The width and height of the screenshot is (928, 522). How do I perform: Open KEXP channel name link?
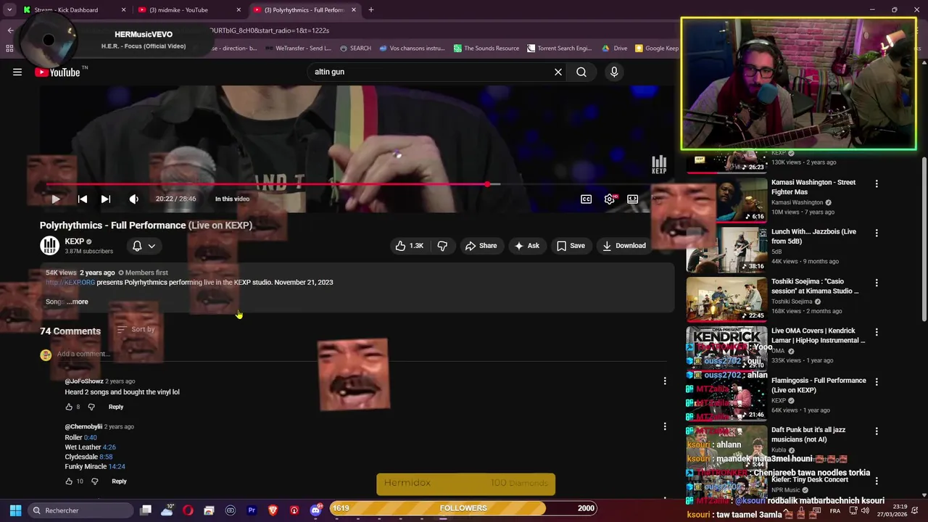[75, 241]
